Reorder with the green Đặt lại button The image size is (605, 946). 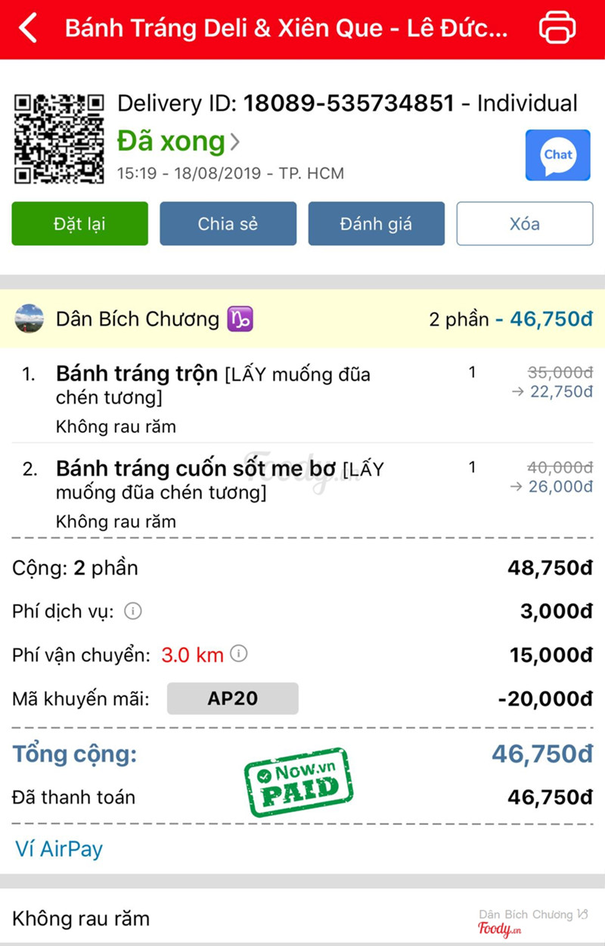(79, 223)
